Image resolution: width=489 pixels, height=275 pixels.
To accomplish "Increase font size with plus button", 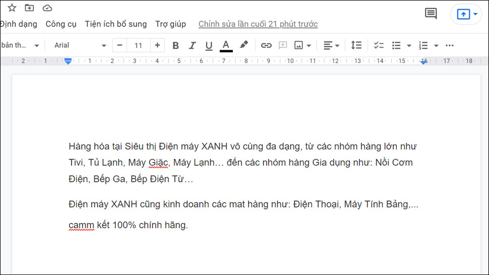I will pos(157,46).
